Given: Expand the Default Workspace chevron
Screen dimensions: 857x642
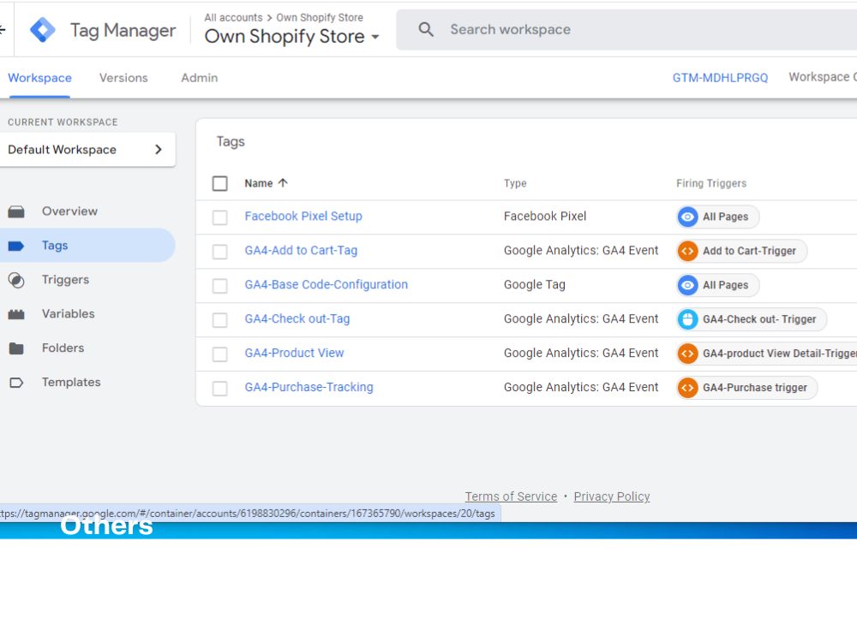Looking at the screenshot, I should [x=159, y=150].
